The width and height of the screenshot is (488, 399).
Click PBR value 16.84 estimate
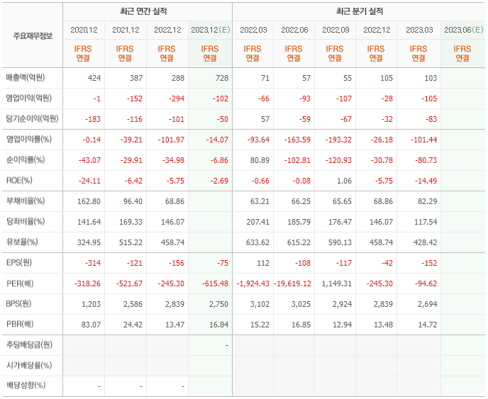pos(218,325)
